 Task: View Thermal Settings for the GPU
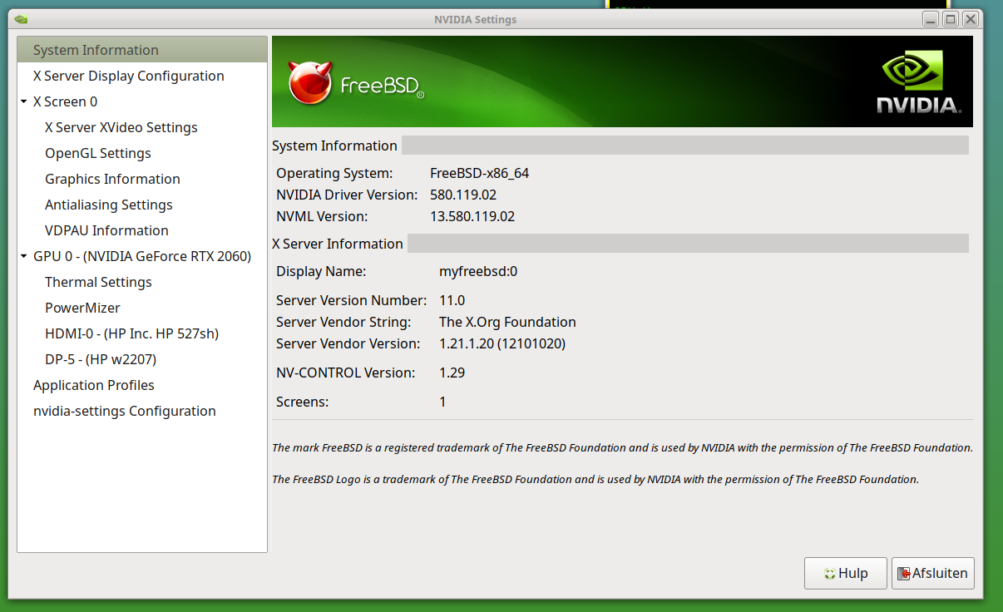point(98,282)
